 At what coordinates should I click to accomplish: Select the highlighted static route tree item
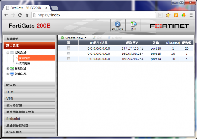coord(37,58)
